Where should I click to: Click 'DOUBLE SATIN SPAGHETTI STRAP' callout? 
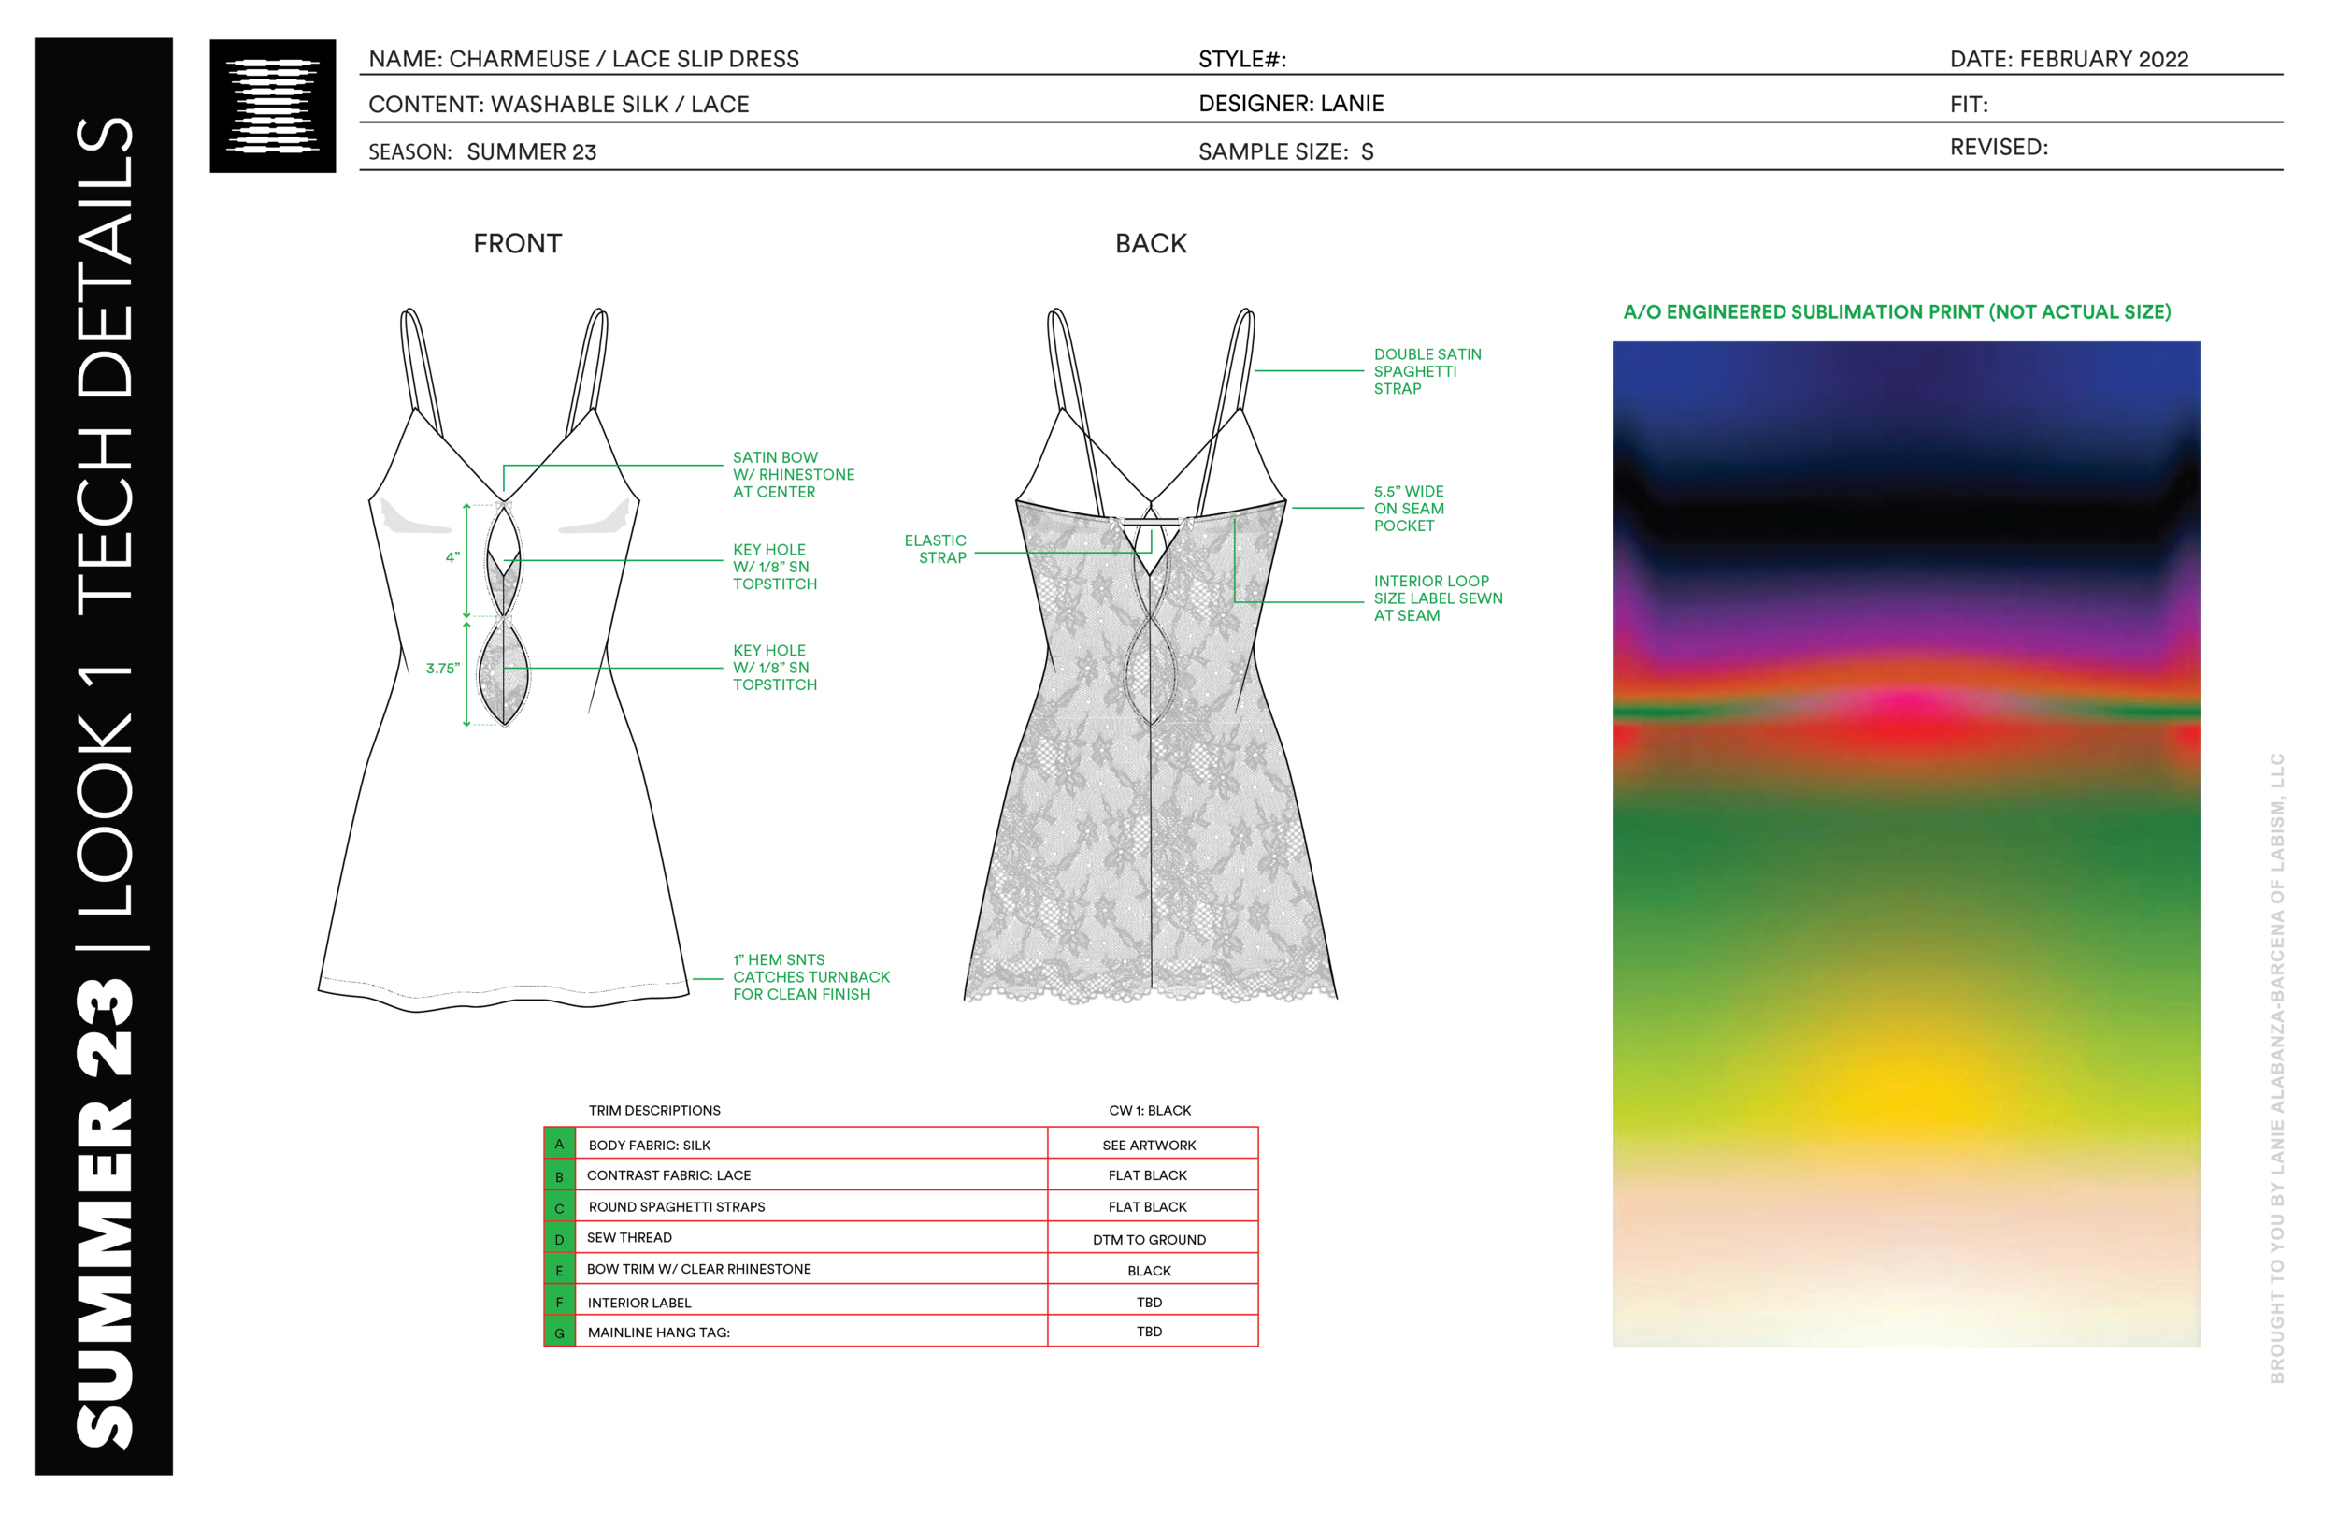tap(1427, 371)
